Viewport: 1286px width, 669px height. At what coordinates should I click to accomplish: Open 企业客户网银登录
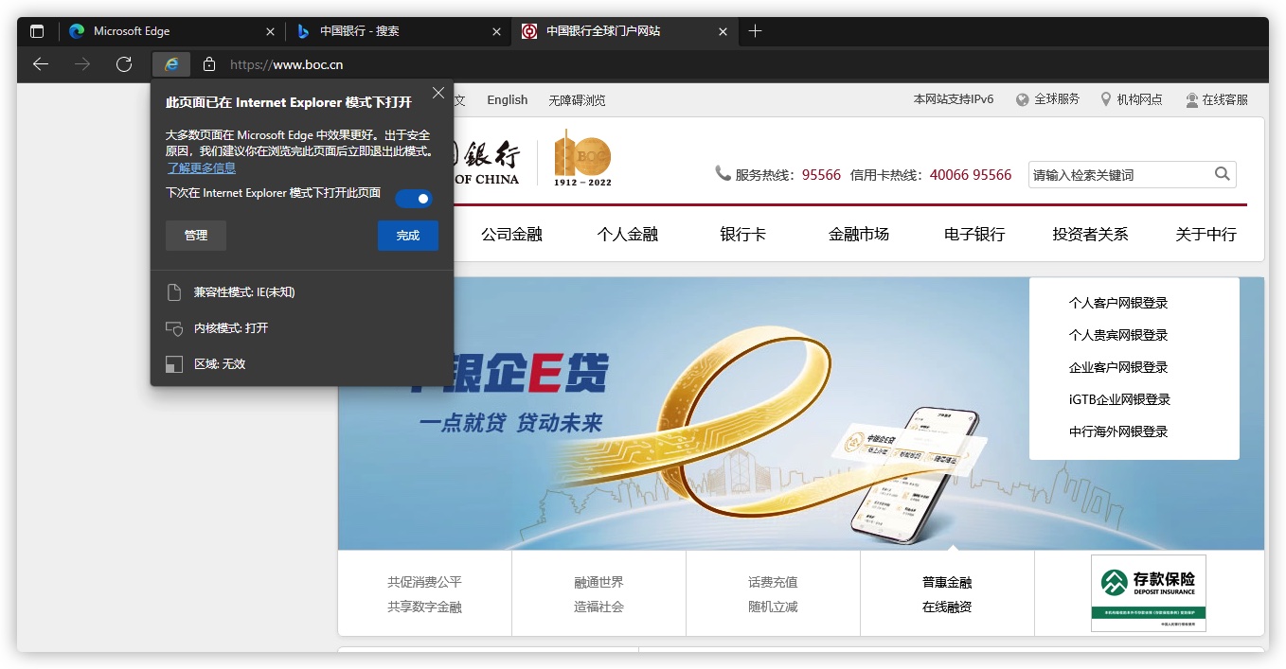click(x=1118, y=367)
